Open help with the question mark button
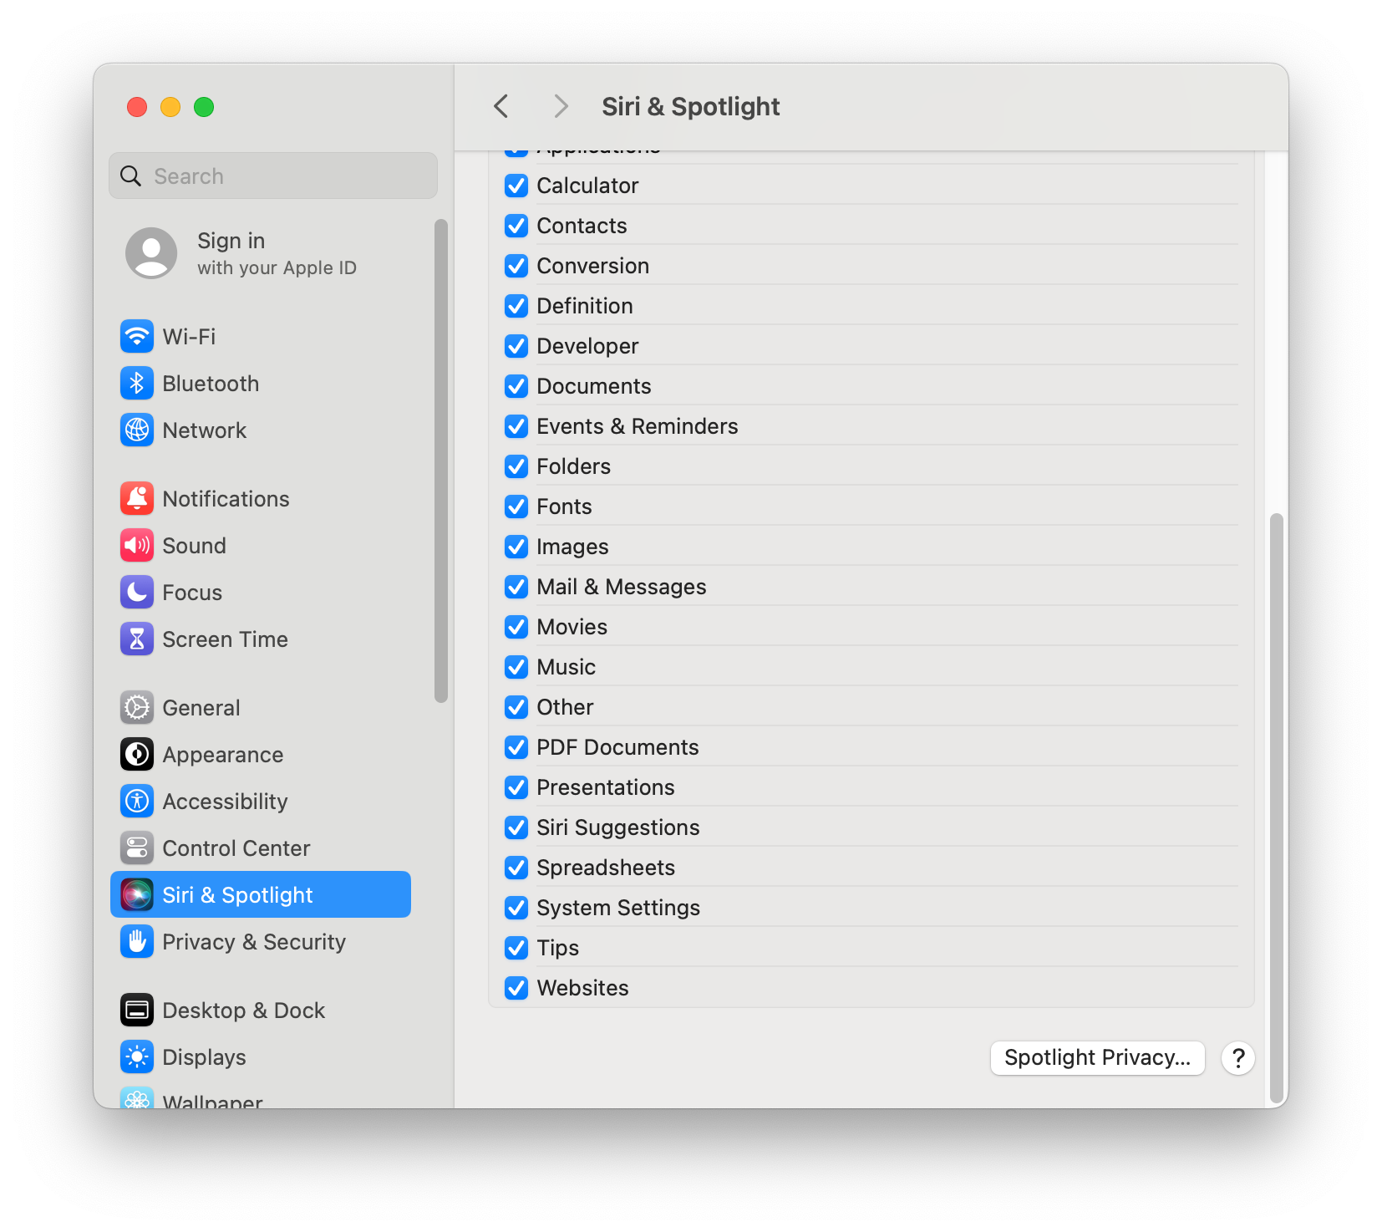Screen dimensions: 1382x1232 pos(1237,1058)
